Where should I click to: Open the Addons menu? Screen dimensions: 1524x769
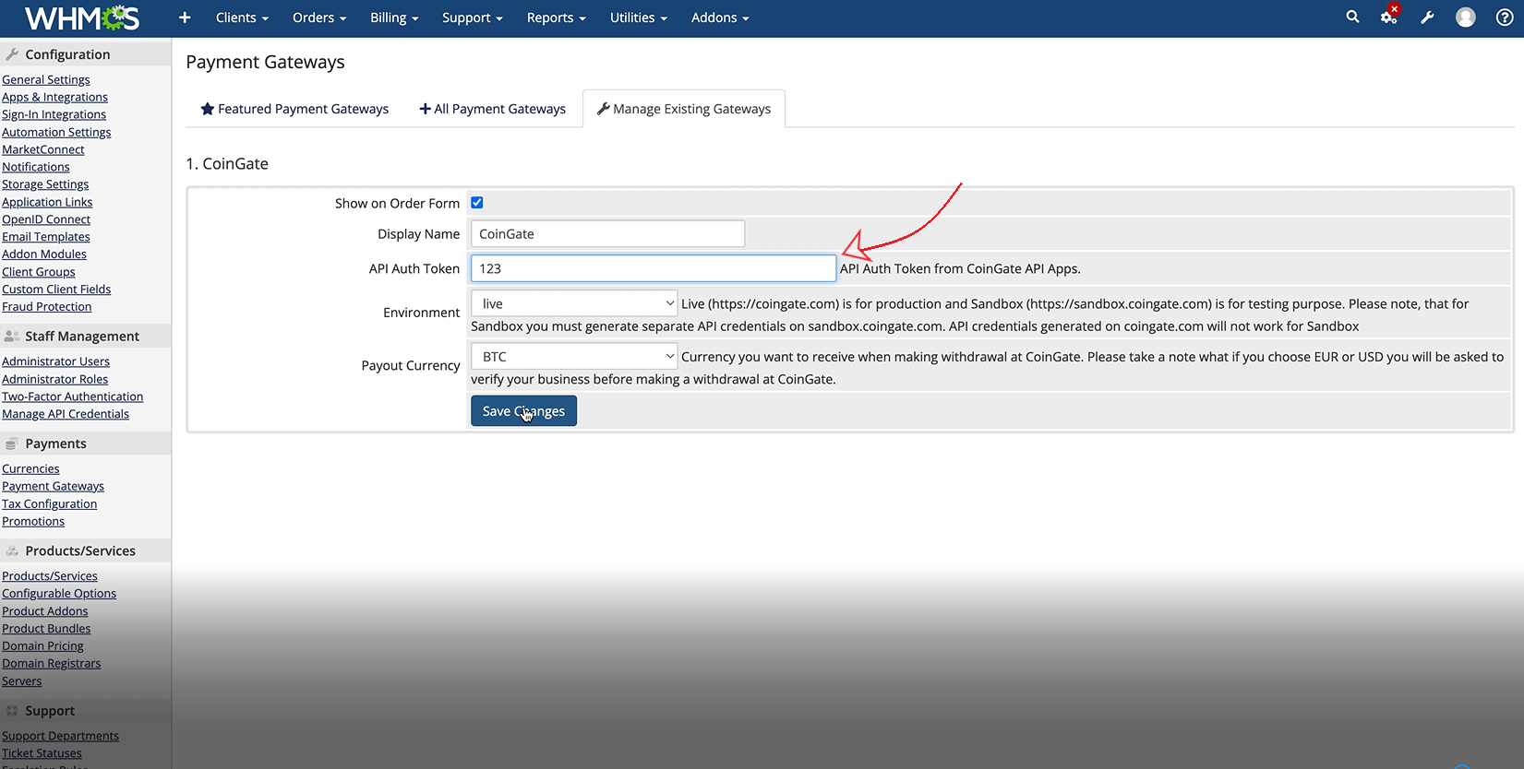click(x=720, y=18)
